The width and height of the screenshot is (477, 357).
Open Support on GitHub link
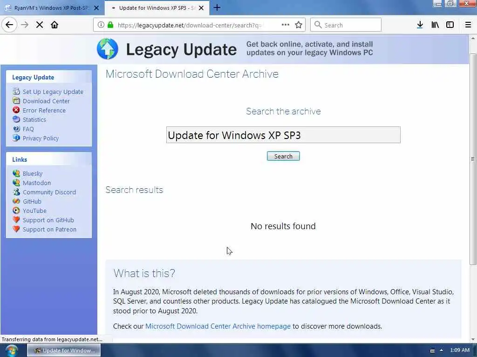coord(48,220)
